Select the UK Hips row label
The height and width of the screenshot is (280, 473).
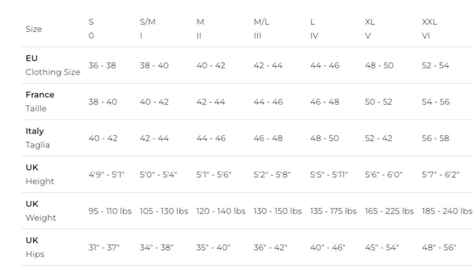pyautogui.click(x=35, y=247)
